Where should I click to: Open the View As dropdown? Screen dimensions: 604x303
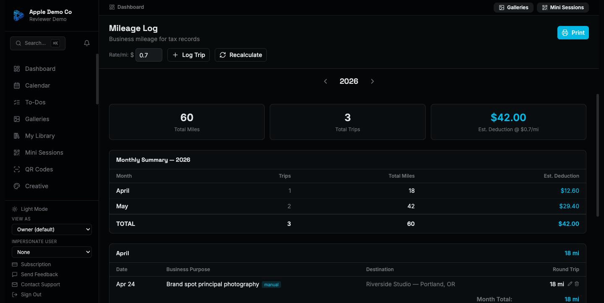[52, 229]
